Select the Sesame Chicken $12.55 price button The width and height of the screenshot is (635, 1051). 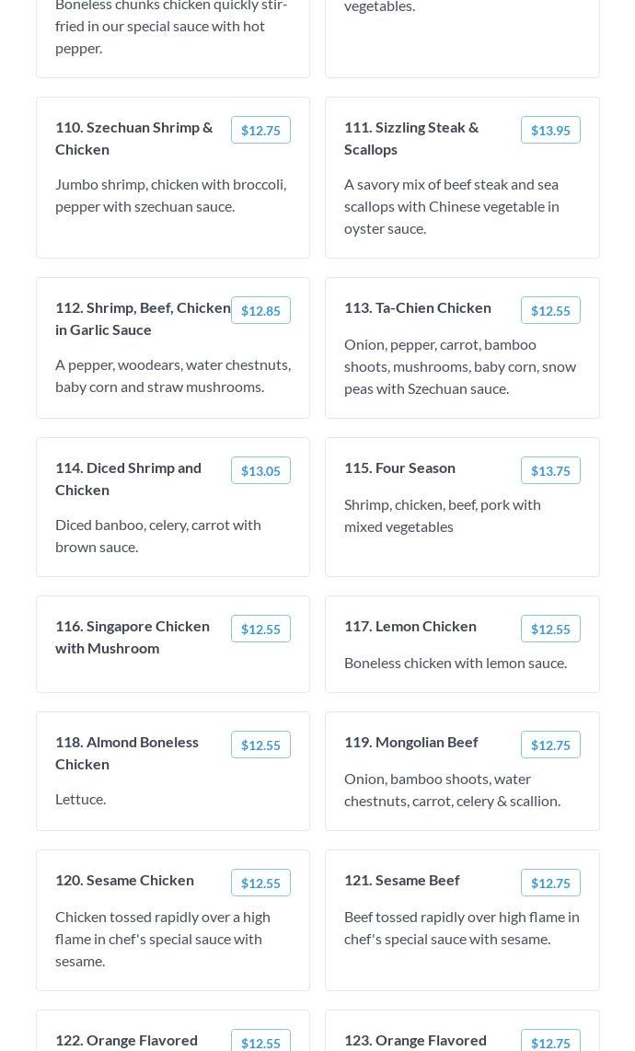click(x=260, y=883)
